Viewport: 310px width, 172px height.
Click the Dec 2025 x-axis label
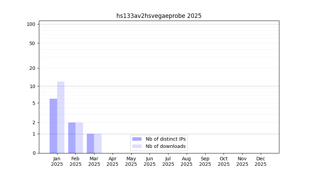pos(261,161)
